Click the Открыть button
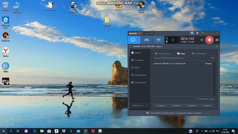 coord(161,106)
